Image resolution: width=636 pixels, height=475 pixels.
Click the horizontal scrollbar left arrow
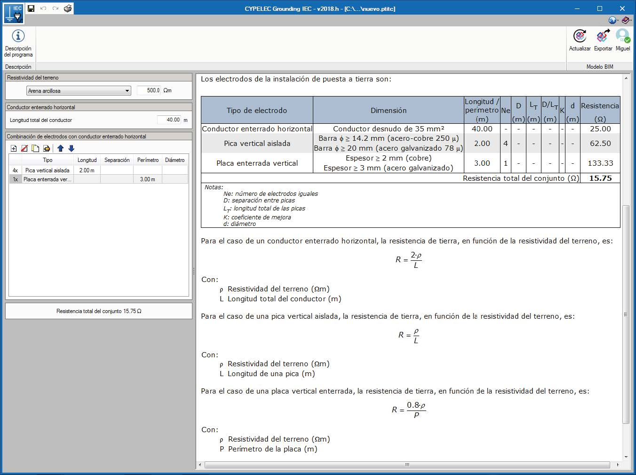200,465
